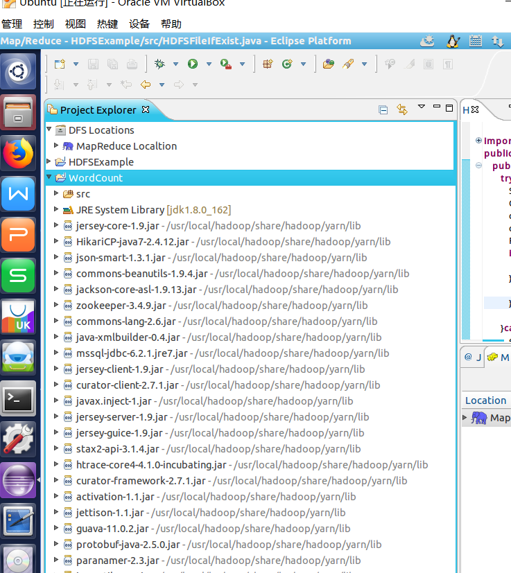
Task: Open 控制 menu in VirtualBox
Action: click(44, 24)
